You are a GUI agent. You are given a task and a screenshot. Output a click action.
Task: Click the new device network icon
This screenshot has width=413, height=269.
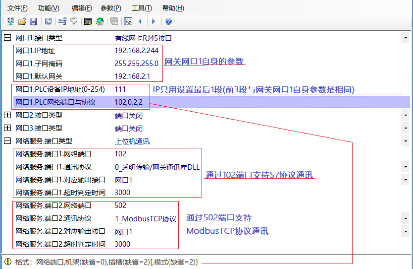point(10,21)
